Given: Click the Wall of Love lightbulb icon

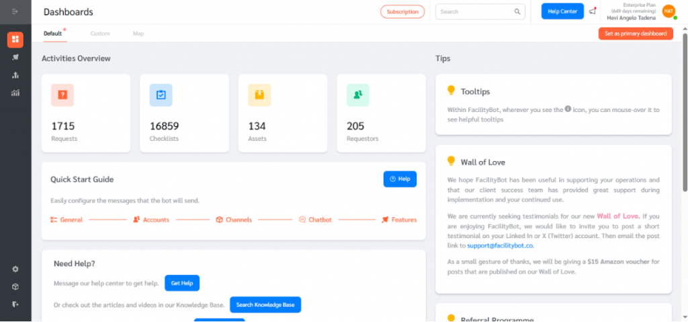Looking at the screenshot, I should click(x=451, y=161).
